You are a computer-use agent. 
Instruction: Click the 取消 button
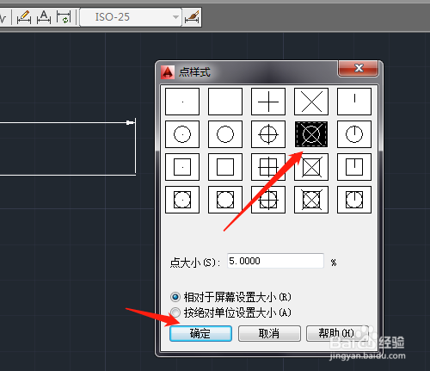click(x=269, y=333)
